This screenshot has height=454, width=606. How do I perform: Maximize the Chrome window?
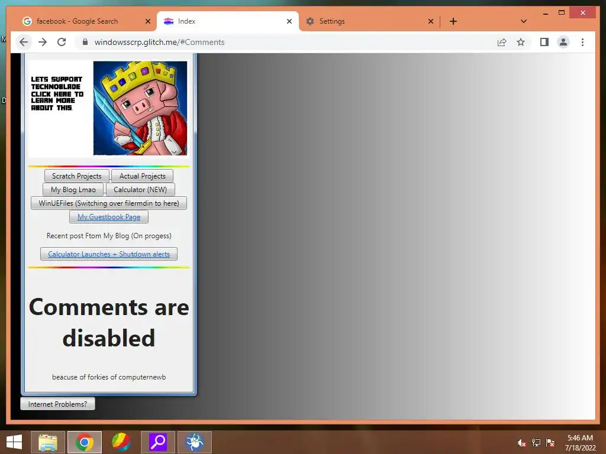coord(562,13)
